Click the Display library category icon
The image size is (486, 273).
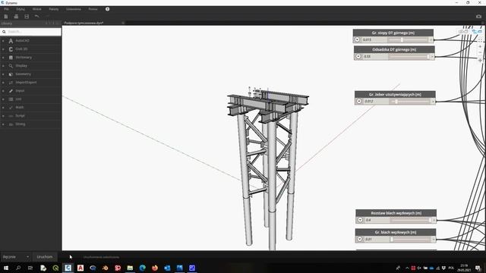11,66
